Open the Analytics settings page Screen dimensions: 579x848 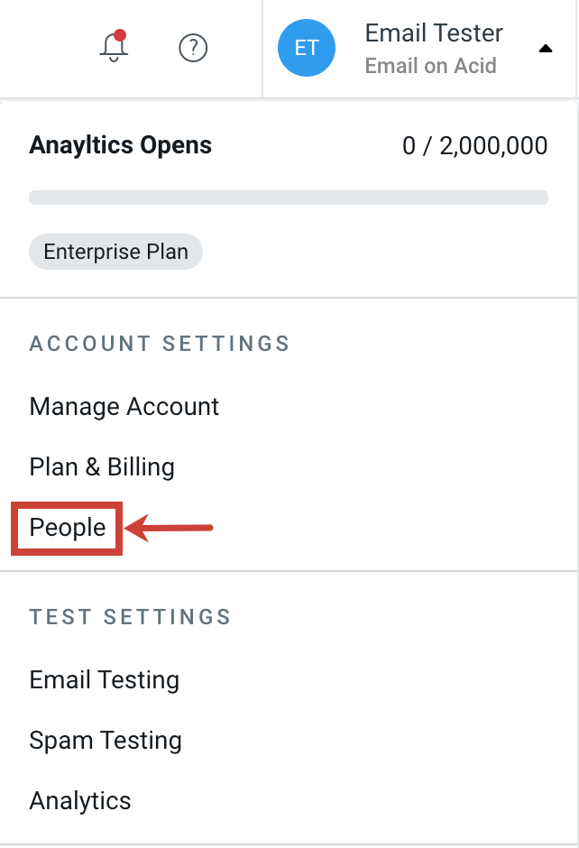tap(79, 801)
